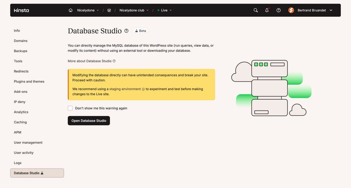Click the Open Database Studio button

tap(89, 121)
